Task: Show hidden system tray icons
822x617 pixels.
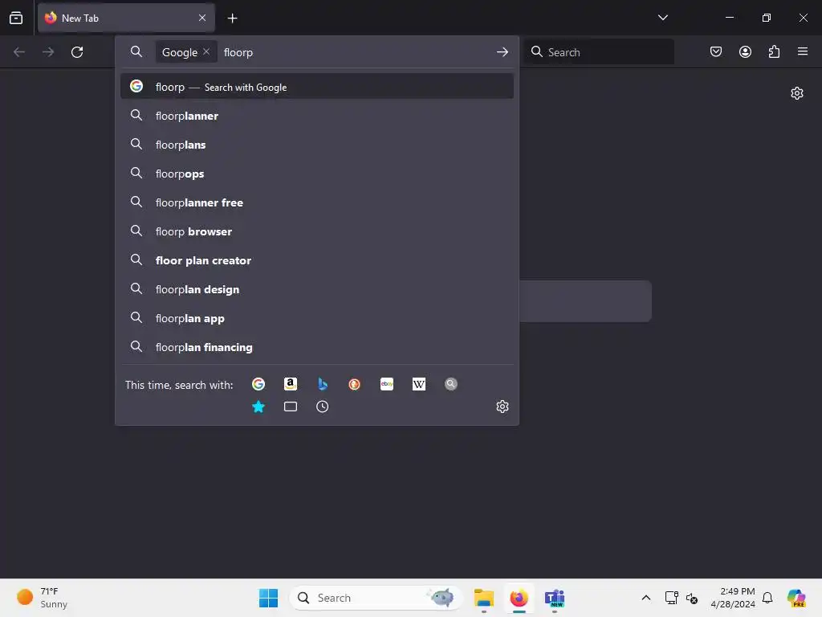Action: [646, 598]
